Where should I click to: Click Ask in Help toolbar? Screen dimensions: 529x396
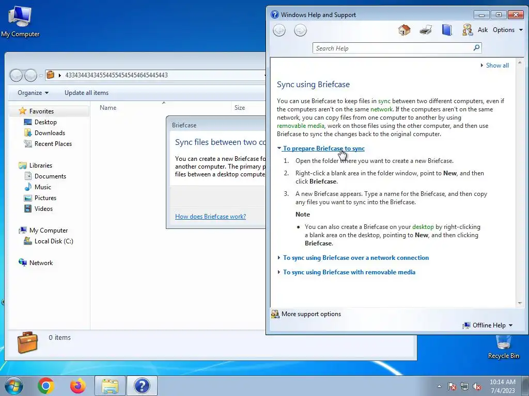click(x=483, y=30)
